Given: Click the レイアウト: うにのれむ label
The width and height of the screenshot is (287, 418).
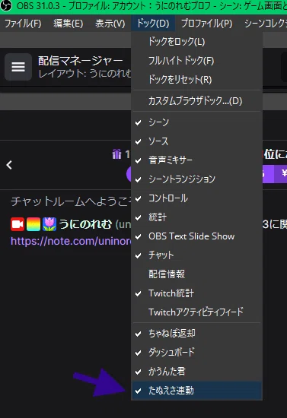Looking at the screenshot, I should [85, 73].
